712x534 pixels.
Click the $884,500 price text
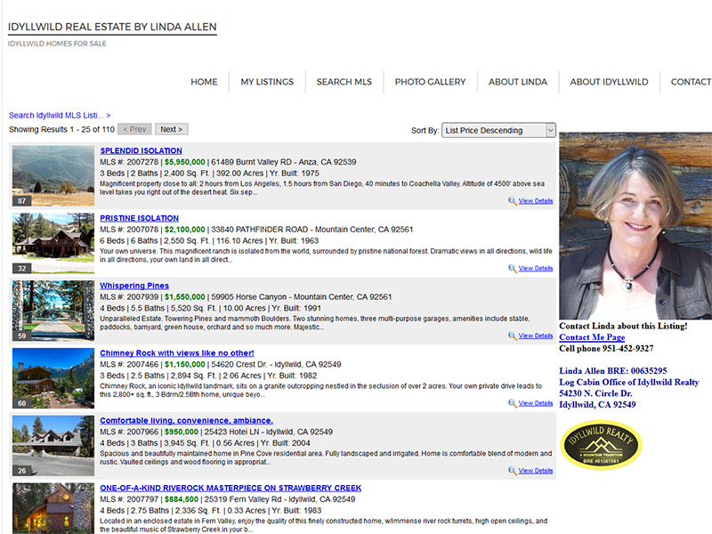pyautogui.click(x=182, y=499)
